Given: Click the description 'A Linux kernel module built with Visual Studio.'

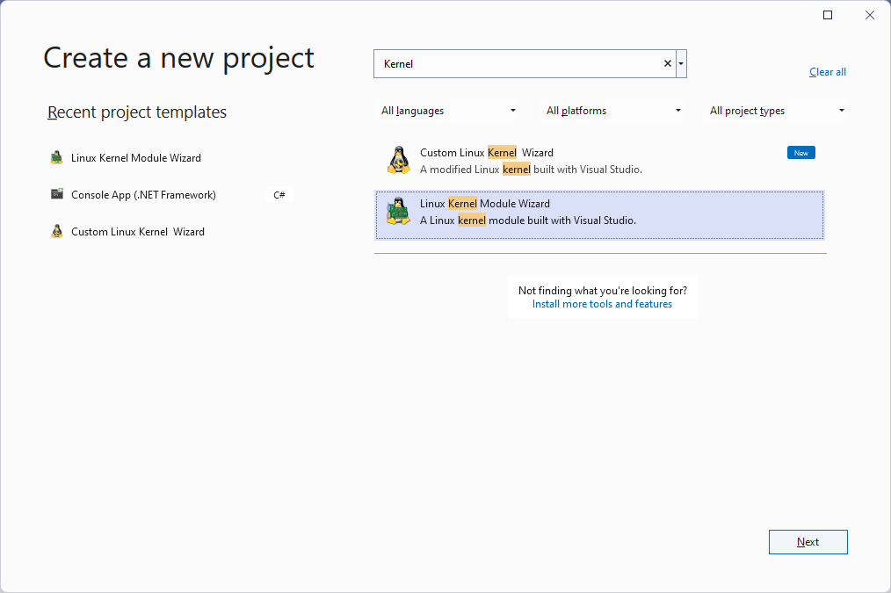Looking at the screenshot, I should (x=528, y=221).
